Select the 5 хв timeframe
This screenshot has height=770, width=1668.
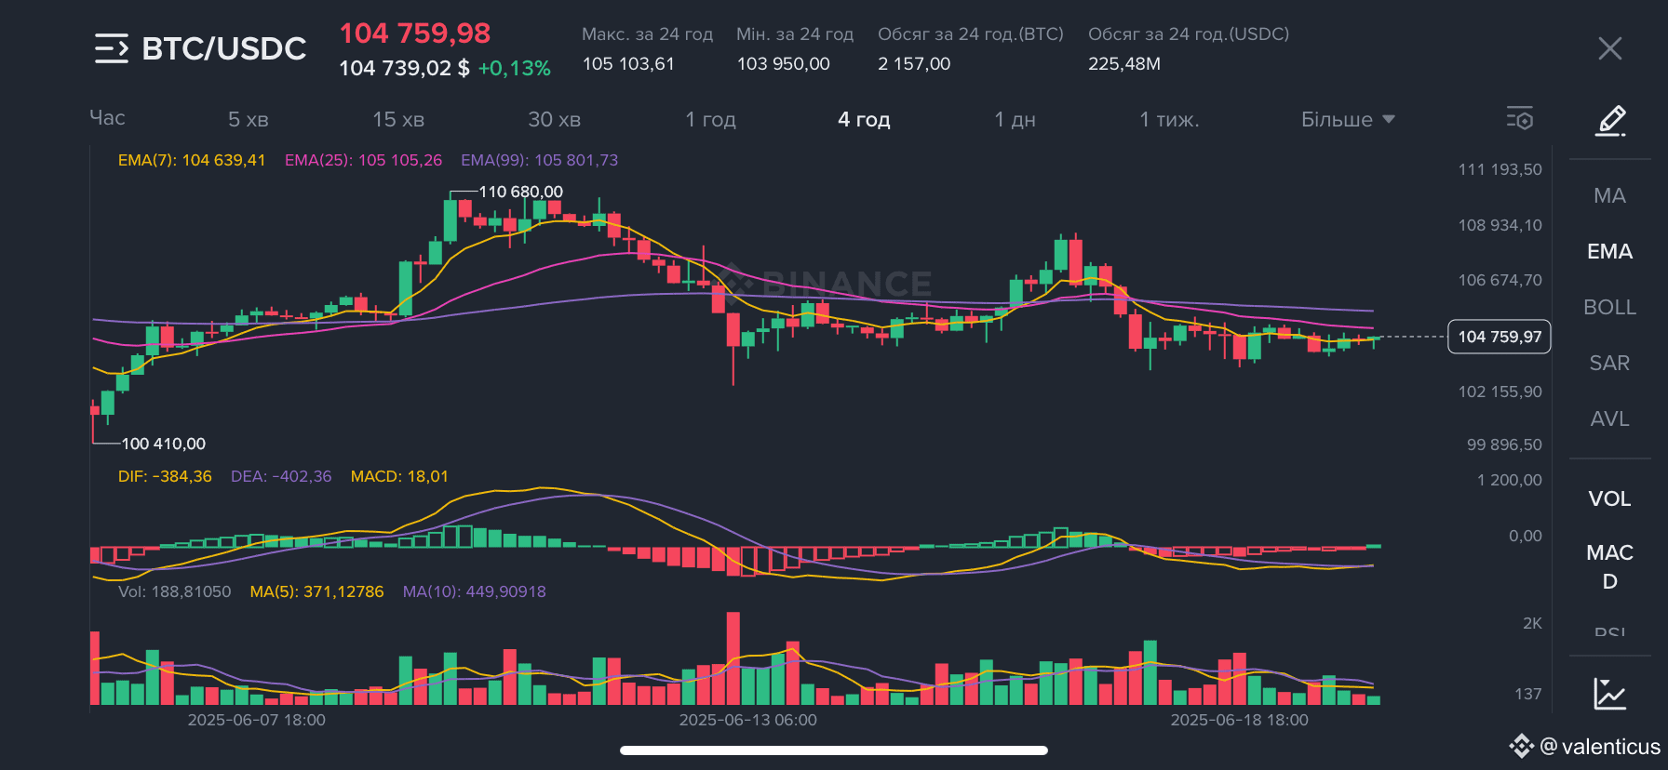[x=249, y=119]
